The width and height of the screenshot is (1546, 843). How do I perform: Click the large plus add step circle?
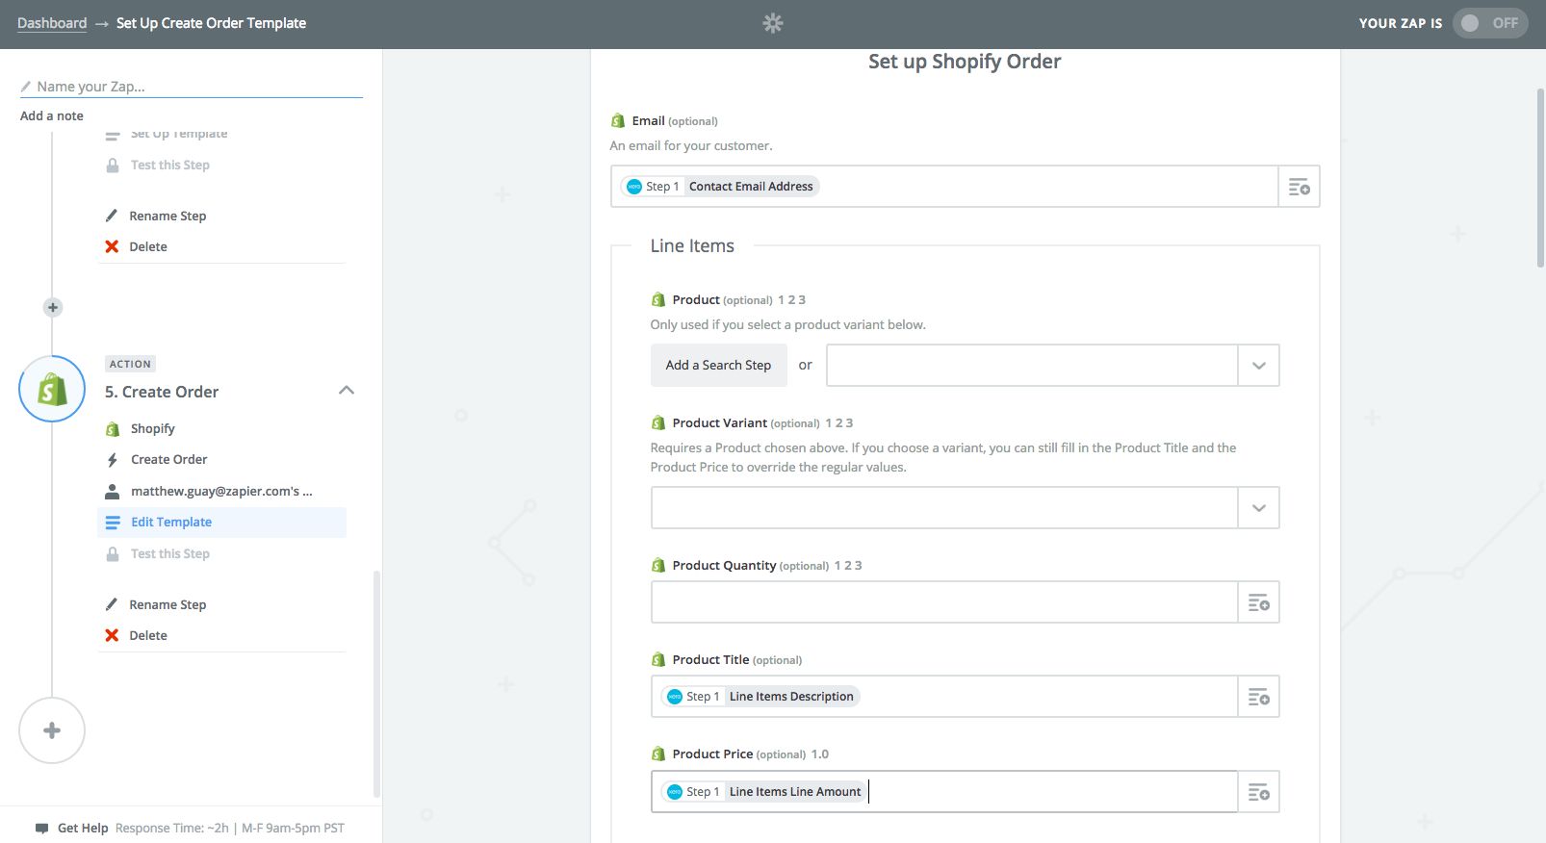[52, 730]
